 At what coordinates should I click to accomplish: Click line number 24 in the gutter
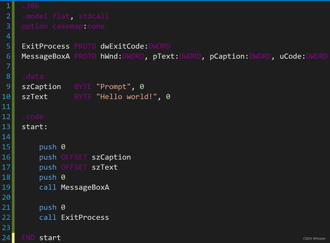point(6,238)
